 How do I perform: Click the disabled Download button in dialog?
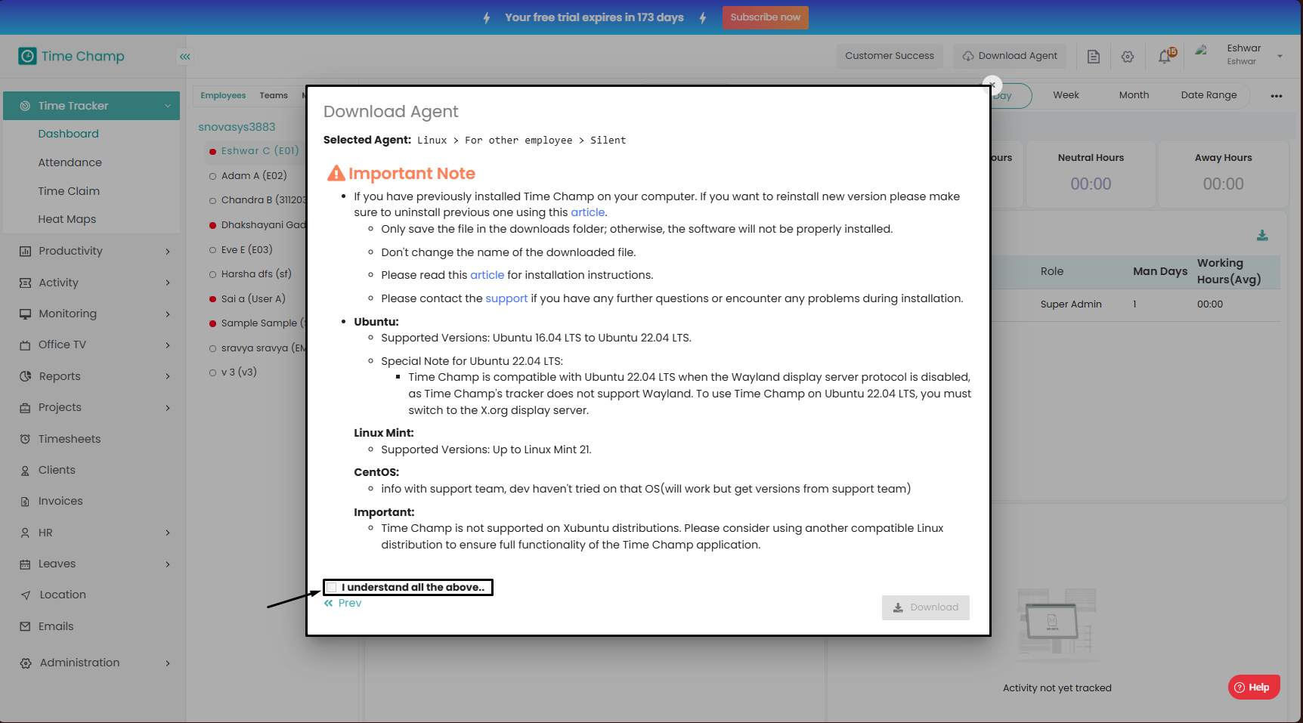click(925, 607)
